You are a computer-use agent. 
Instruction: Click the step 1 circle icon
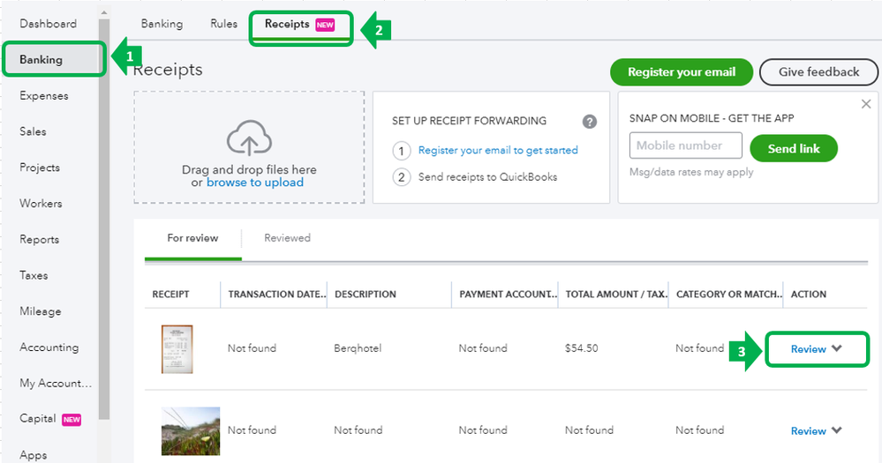point(401,151)
